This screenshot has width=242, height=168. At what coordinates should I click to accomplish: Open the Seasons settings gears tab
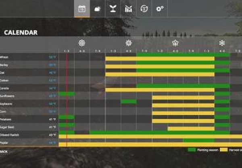point(160,9)
